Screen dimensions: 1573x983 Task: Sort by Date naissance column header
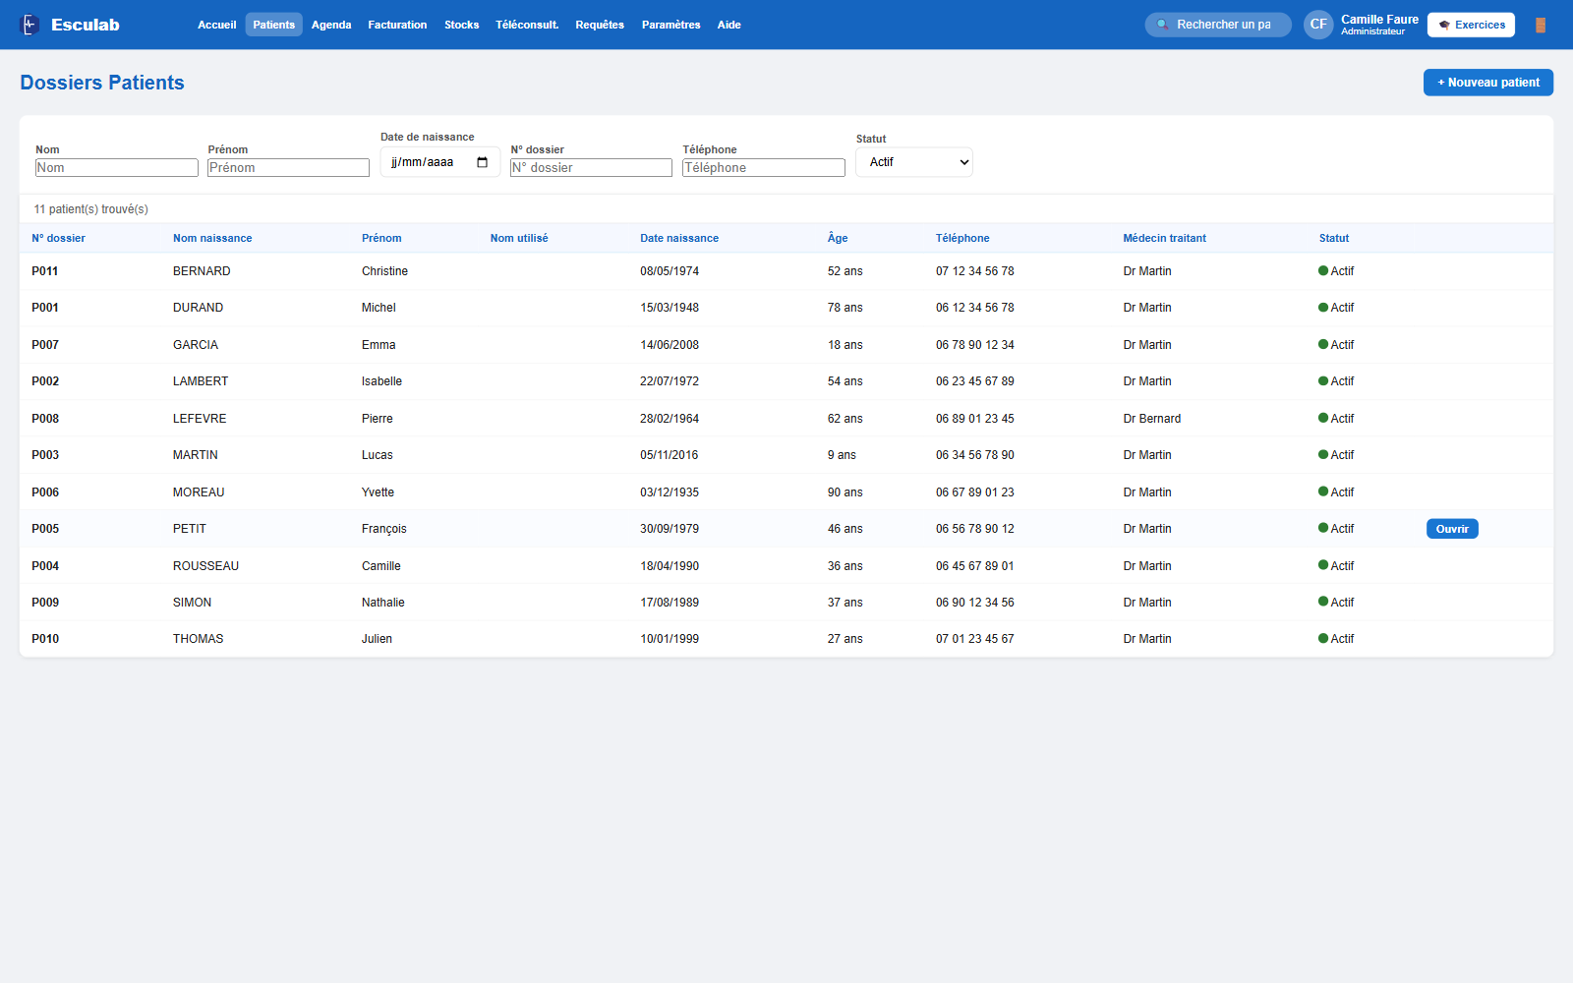point(679,238)
